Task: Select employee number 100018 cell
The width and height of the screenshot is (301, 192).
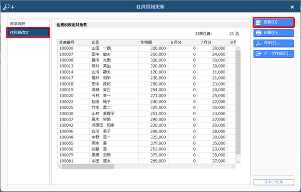Action: click(73, 84)
